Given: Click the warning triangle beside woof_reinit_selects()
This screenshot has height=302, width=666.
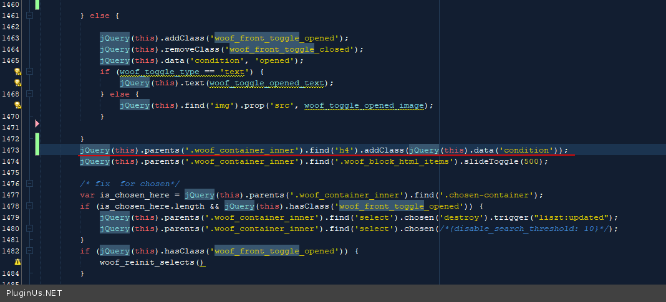Looking at the screenshot, I should 17,262.
